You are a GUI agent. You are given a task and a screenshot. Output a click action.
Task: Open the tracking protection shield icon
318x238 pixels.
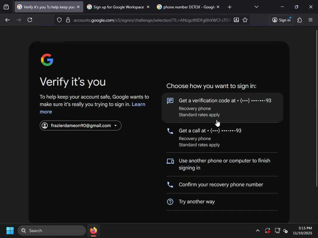(x=59, y=20)
